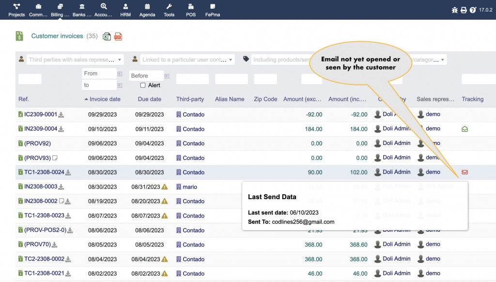
Task: Export invoices list to Excel
Action: (x=107, y=36)
